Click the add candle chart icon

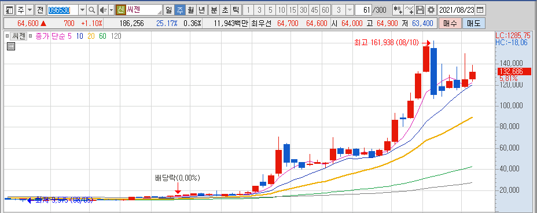click(x=398, y=10)
